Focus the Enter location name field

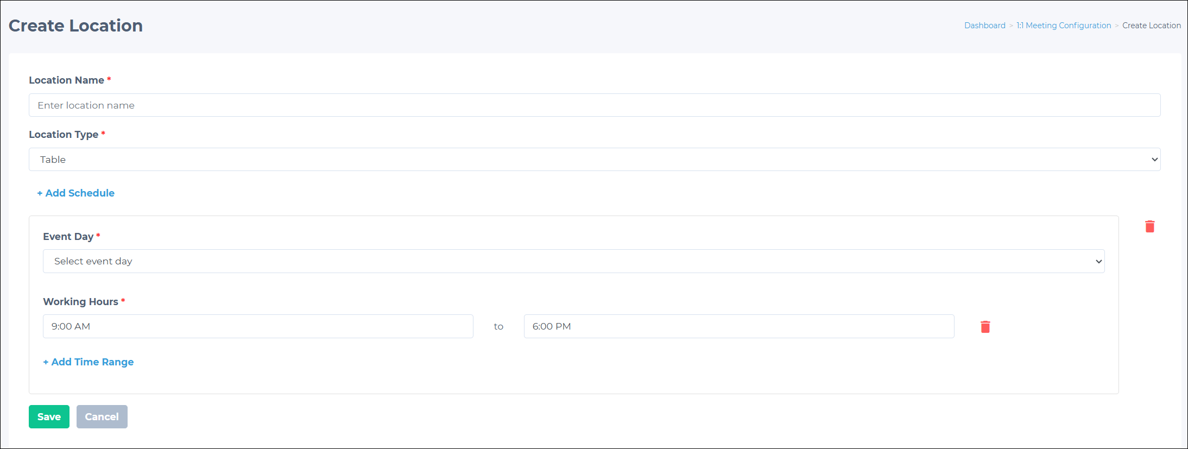(595, 105)
